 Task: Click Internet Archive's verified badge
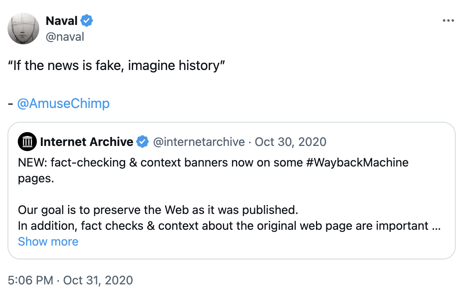pyautogui.click(x=143, y=142)
